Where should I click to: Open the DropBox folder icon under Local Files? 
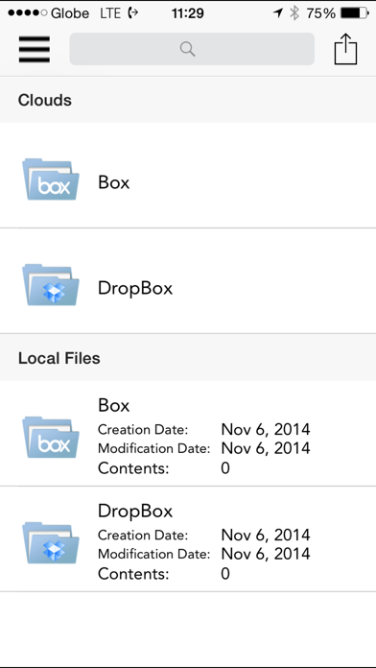click(x=51, y=543)
